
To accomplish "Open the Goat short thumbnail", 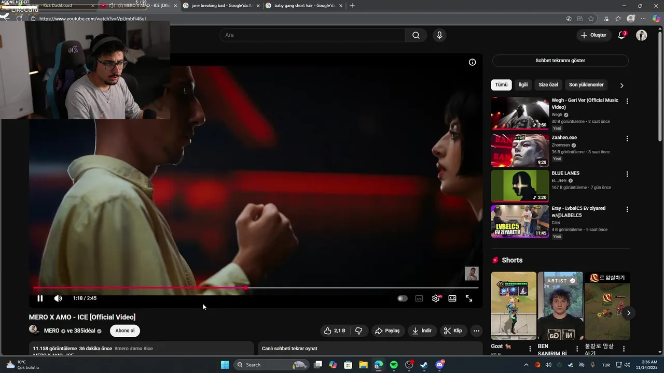I will click(514, 306).
